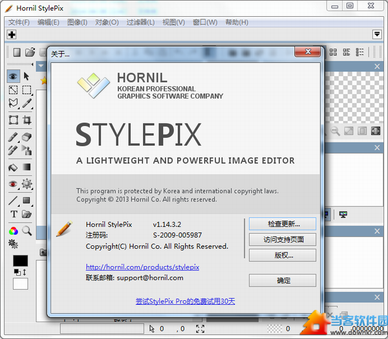Select the arrow move tool

tap(27, 76)
